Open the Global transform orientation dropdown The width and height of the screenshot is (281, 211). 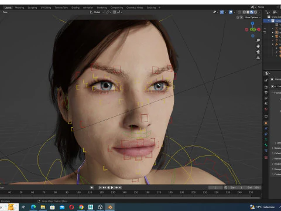tap(97, 12)
